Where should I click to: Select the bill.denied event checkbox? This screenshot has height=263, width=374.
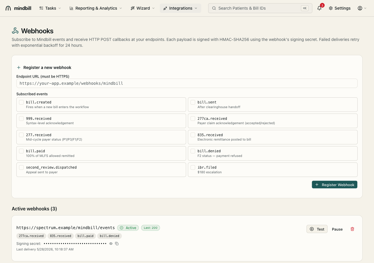tap(193, 151)
